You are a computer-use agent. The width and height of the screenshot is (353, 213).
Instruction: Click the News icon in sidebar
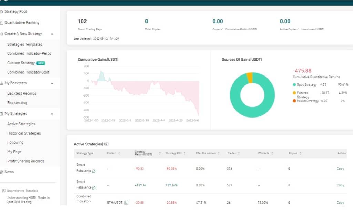(1, 172)
